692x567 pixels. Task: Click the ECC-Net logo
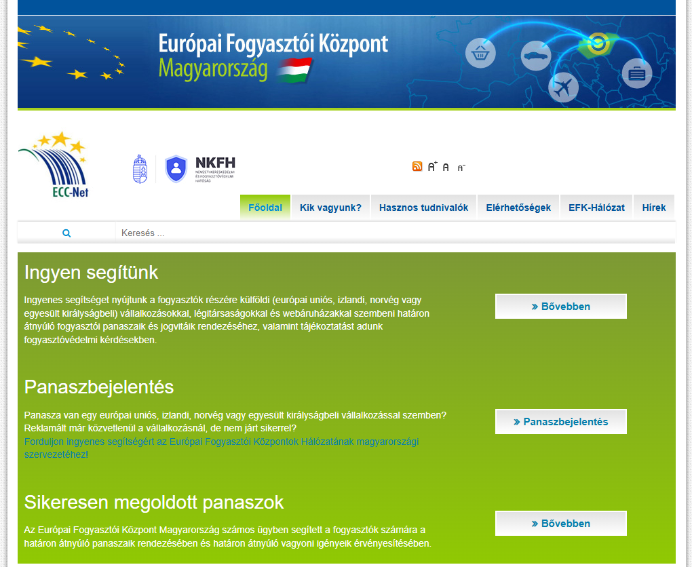(x=54, y=164)
